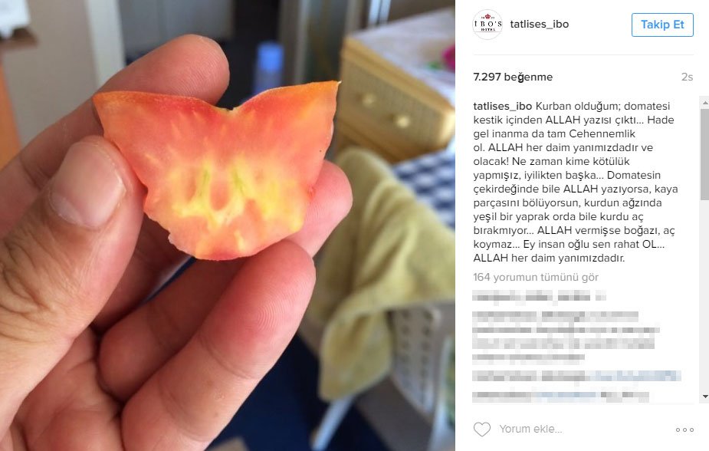Click the first blurred commenter username

512,297
